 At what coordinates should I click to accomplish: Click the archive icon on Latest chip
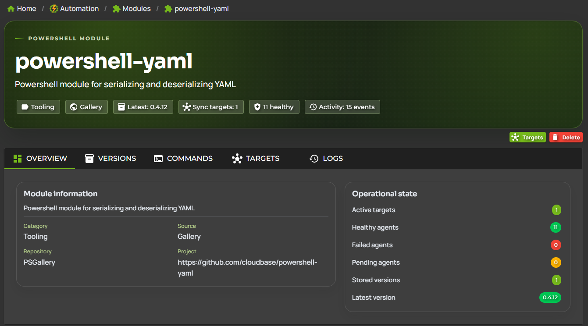[121, 107]
